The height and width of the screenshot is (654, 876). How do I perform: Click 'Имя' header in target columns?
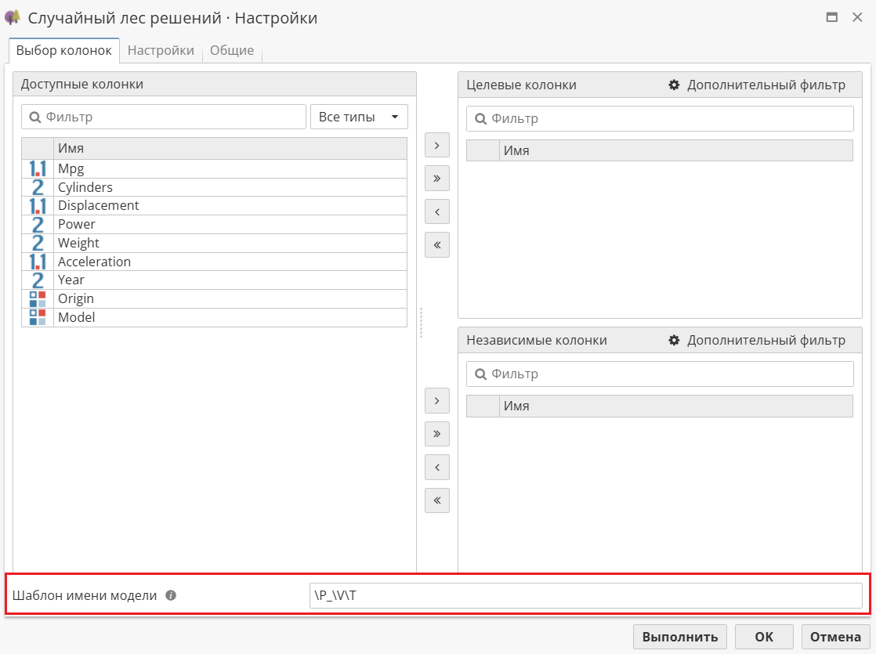click(675, 150)
